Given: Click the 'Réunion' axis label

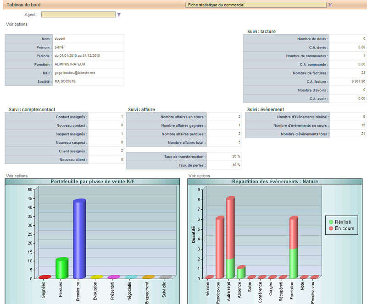Looking at the screenshot, I should click(x=207, y=289).
